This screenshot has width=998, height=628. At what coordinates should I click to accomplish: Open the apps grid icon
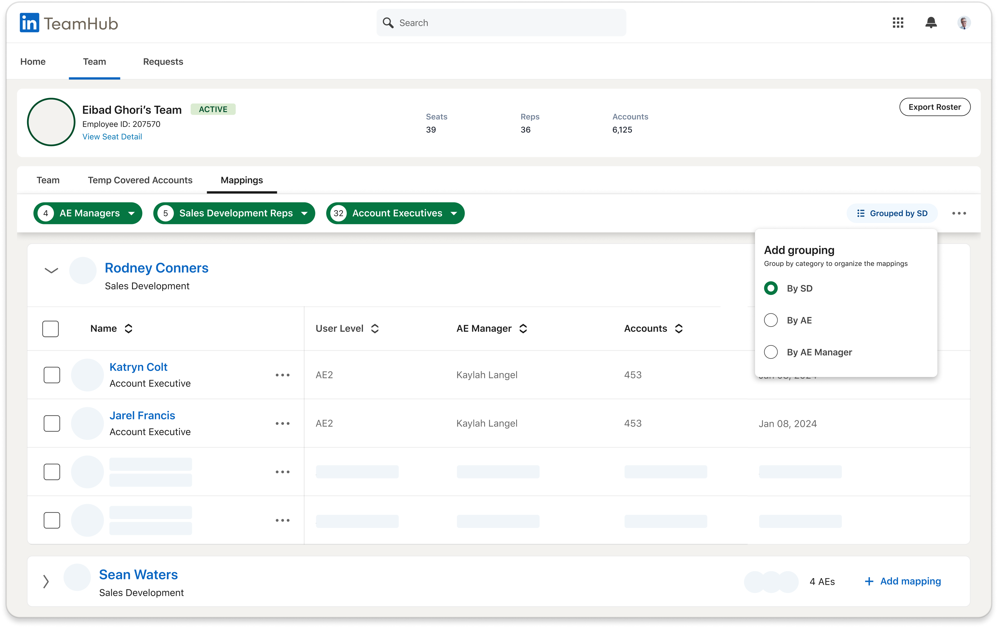click(x=898, y=23)
